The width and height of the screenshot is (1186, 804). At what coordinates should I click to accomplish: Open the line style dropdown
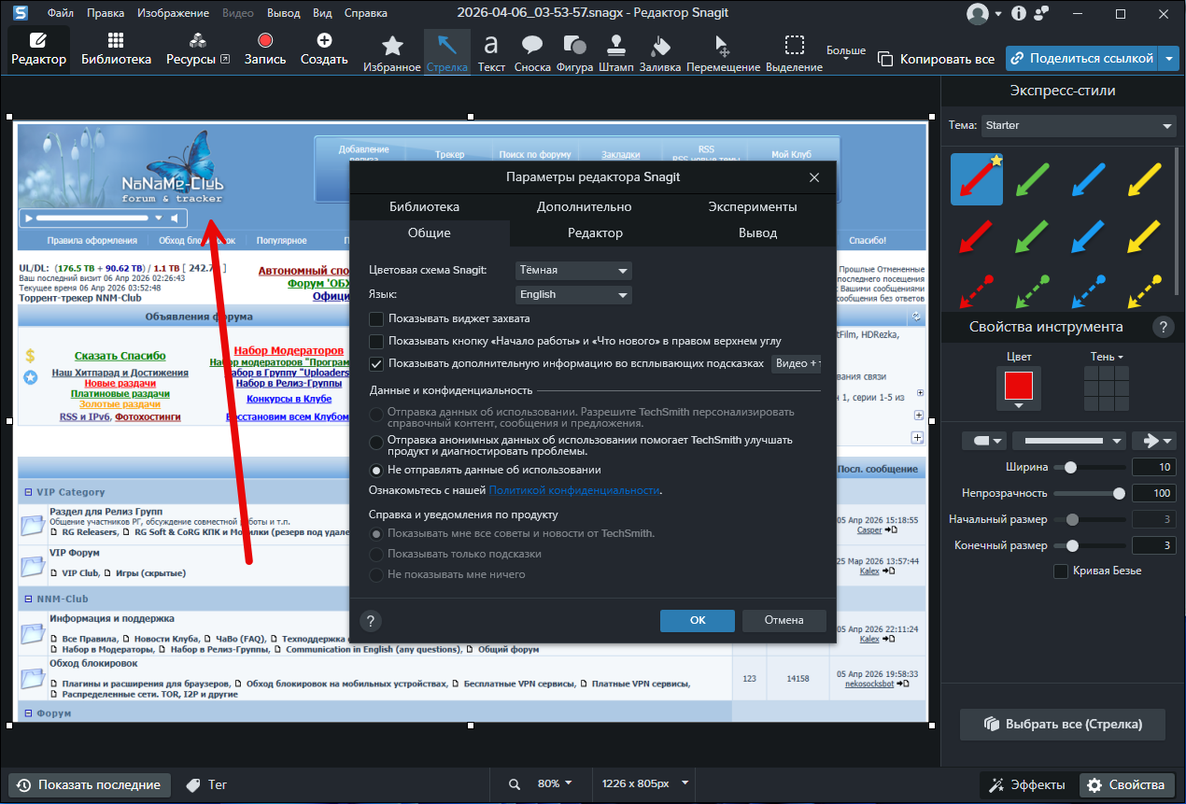pos(1069,441)
